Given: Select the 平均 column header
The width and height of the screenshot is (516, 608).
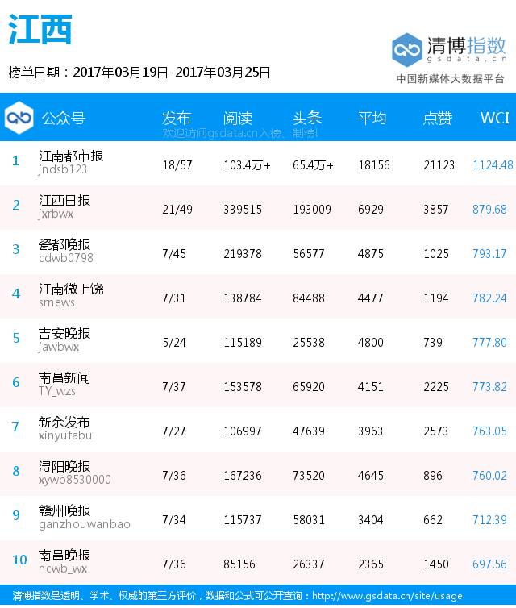Looking at the screenshot, I should [372, 118].
